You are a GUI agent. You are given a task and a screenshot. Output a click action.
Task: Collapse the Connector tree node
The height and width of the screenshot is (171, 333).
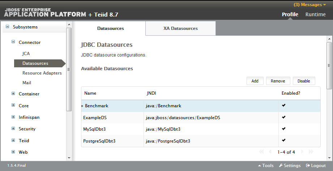[13, 42]
